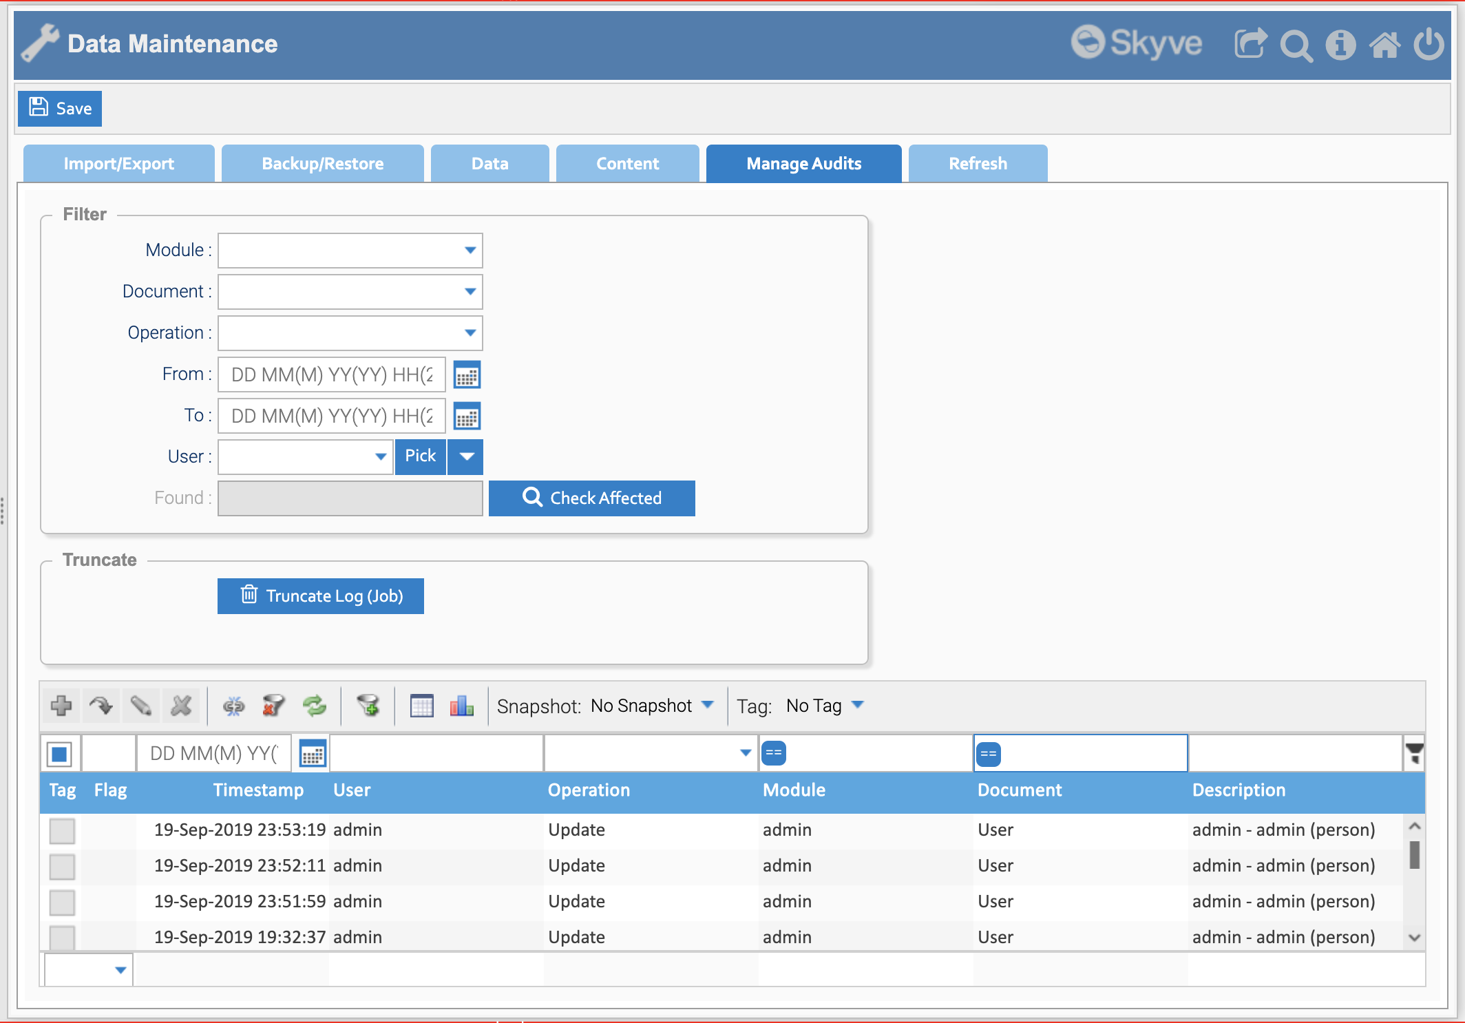Check the tag box for the 19:32:37 row
This screenshot has height=1023, width=1465.
coord(62,938)
